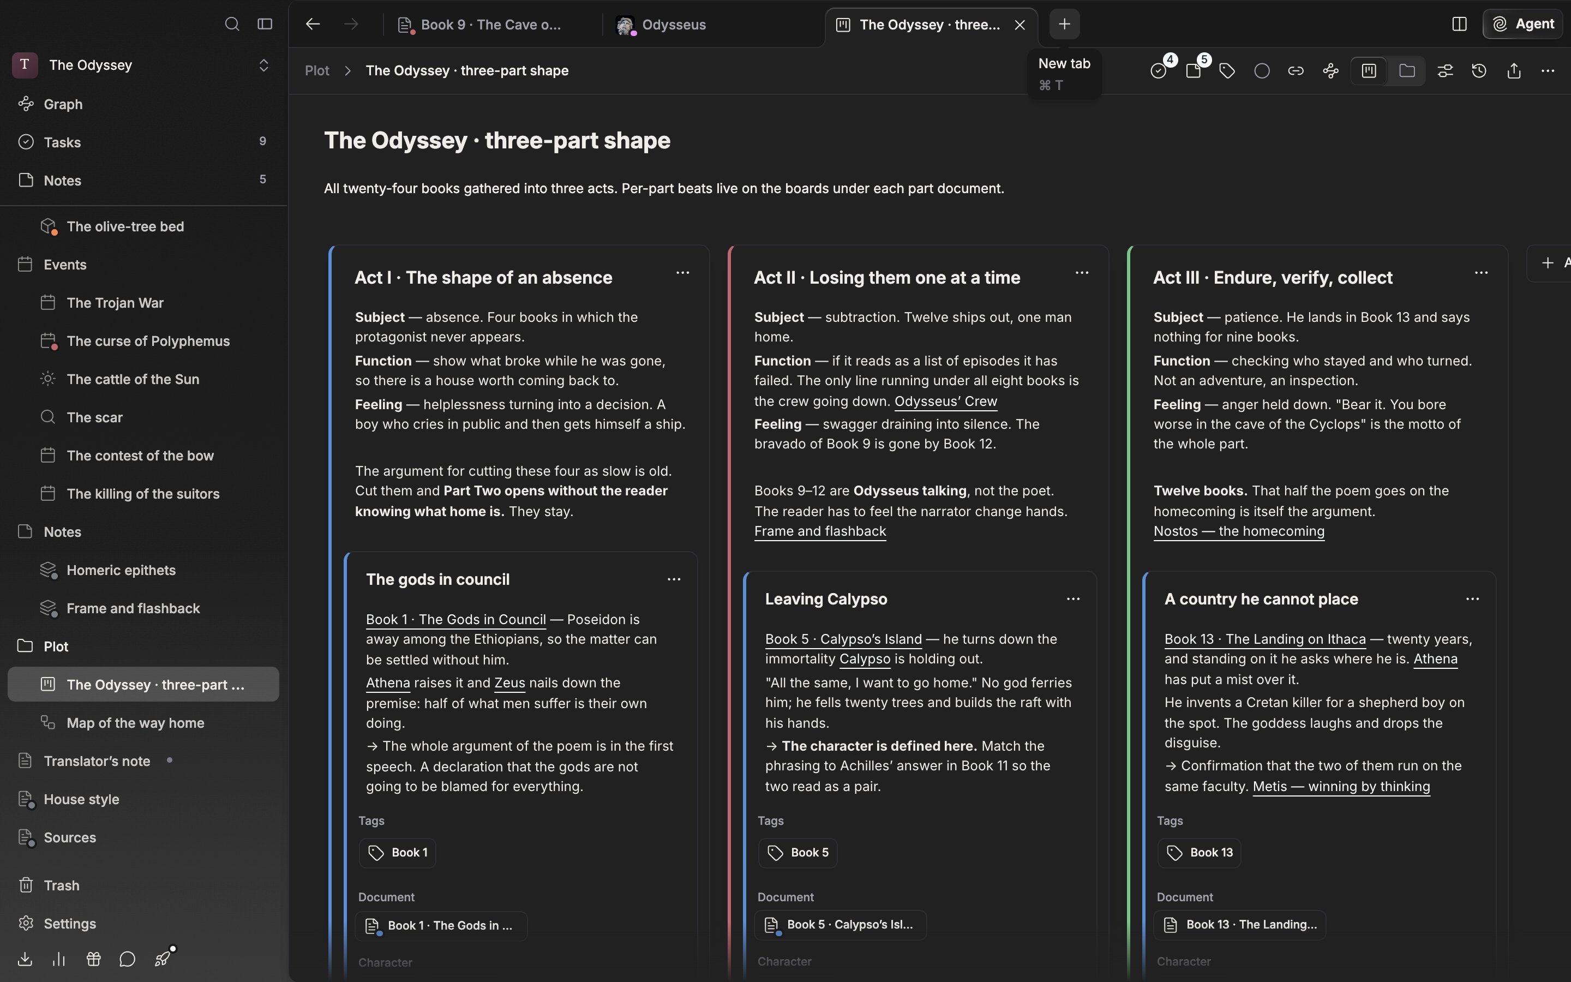
Task: Click the share/export icon in the toolbar
Action: pos(1514,70)
